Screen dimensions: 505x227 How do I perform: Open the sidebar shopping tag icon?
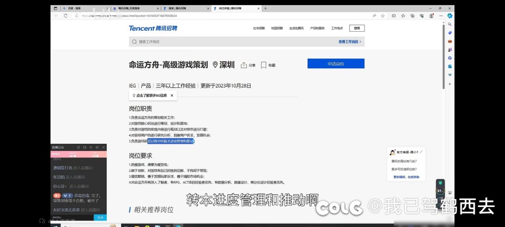tap(450, 33)
